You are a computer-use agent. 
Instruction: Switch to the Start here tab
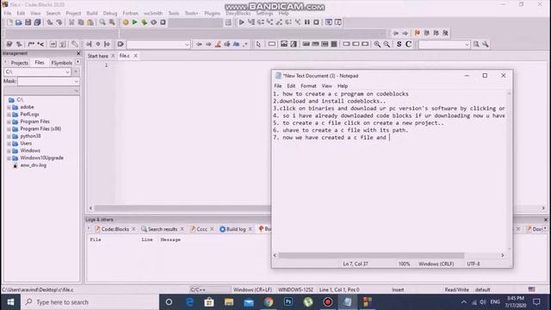click(x=97, y=56)
